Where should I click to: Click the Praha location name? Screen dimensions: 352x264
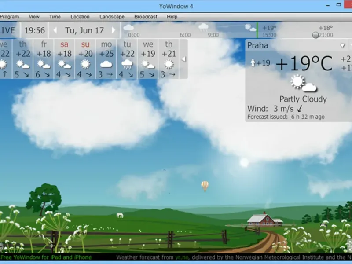coord(257,46)
